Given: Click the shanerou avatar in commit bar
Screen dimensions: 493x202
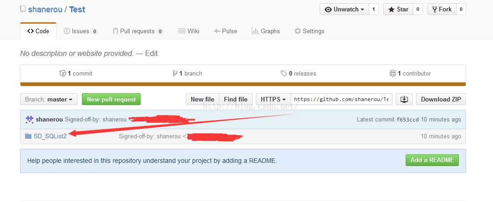Looking at the screenshot, I should point(30,119).
